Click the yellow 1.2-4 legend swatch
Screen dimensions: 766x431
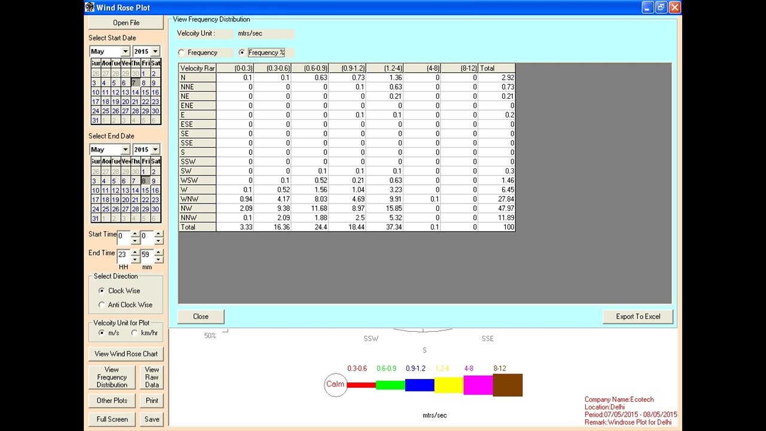449,384
